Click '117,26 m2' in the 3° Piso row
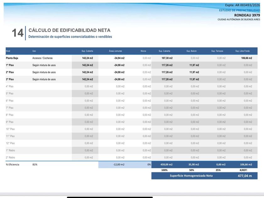The image size is (264, 198). (167, 79)
